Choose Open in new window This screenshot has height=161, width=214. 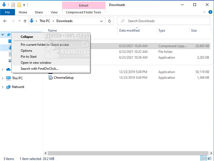tap(36, 63)
